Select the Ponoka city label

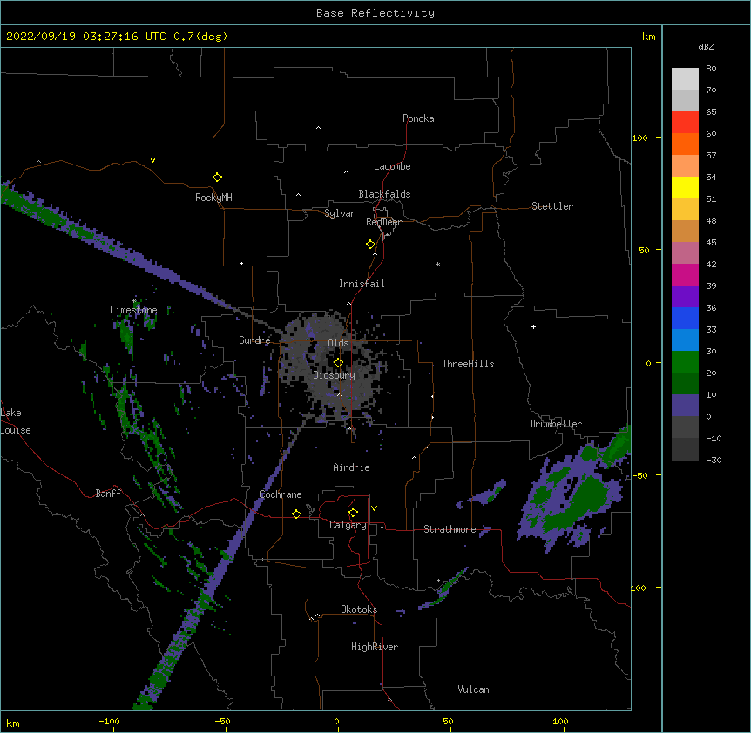(418, 118)
